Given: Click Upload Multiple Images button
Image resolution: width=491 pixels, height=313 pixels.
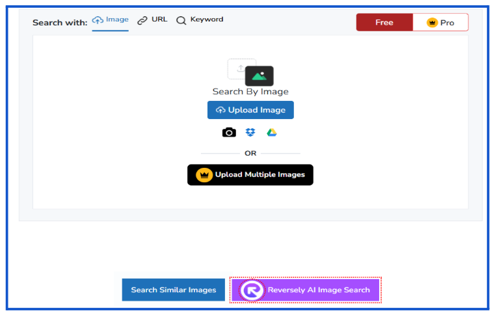Looking at the screenshot, I should point(250,175).
